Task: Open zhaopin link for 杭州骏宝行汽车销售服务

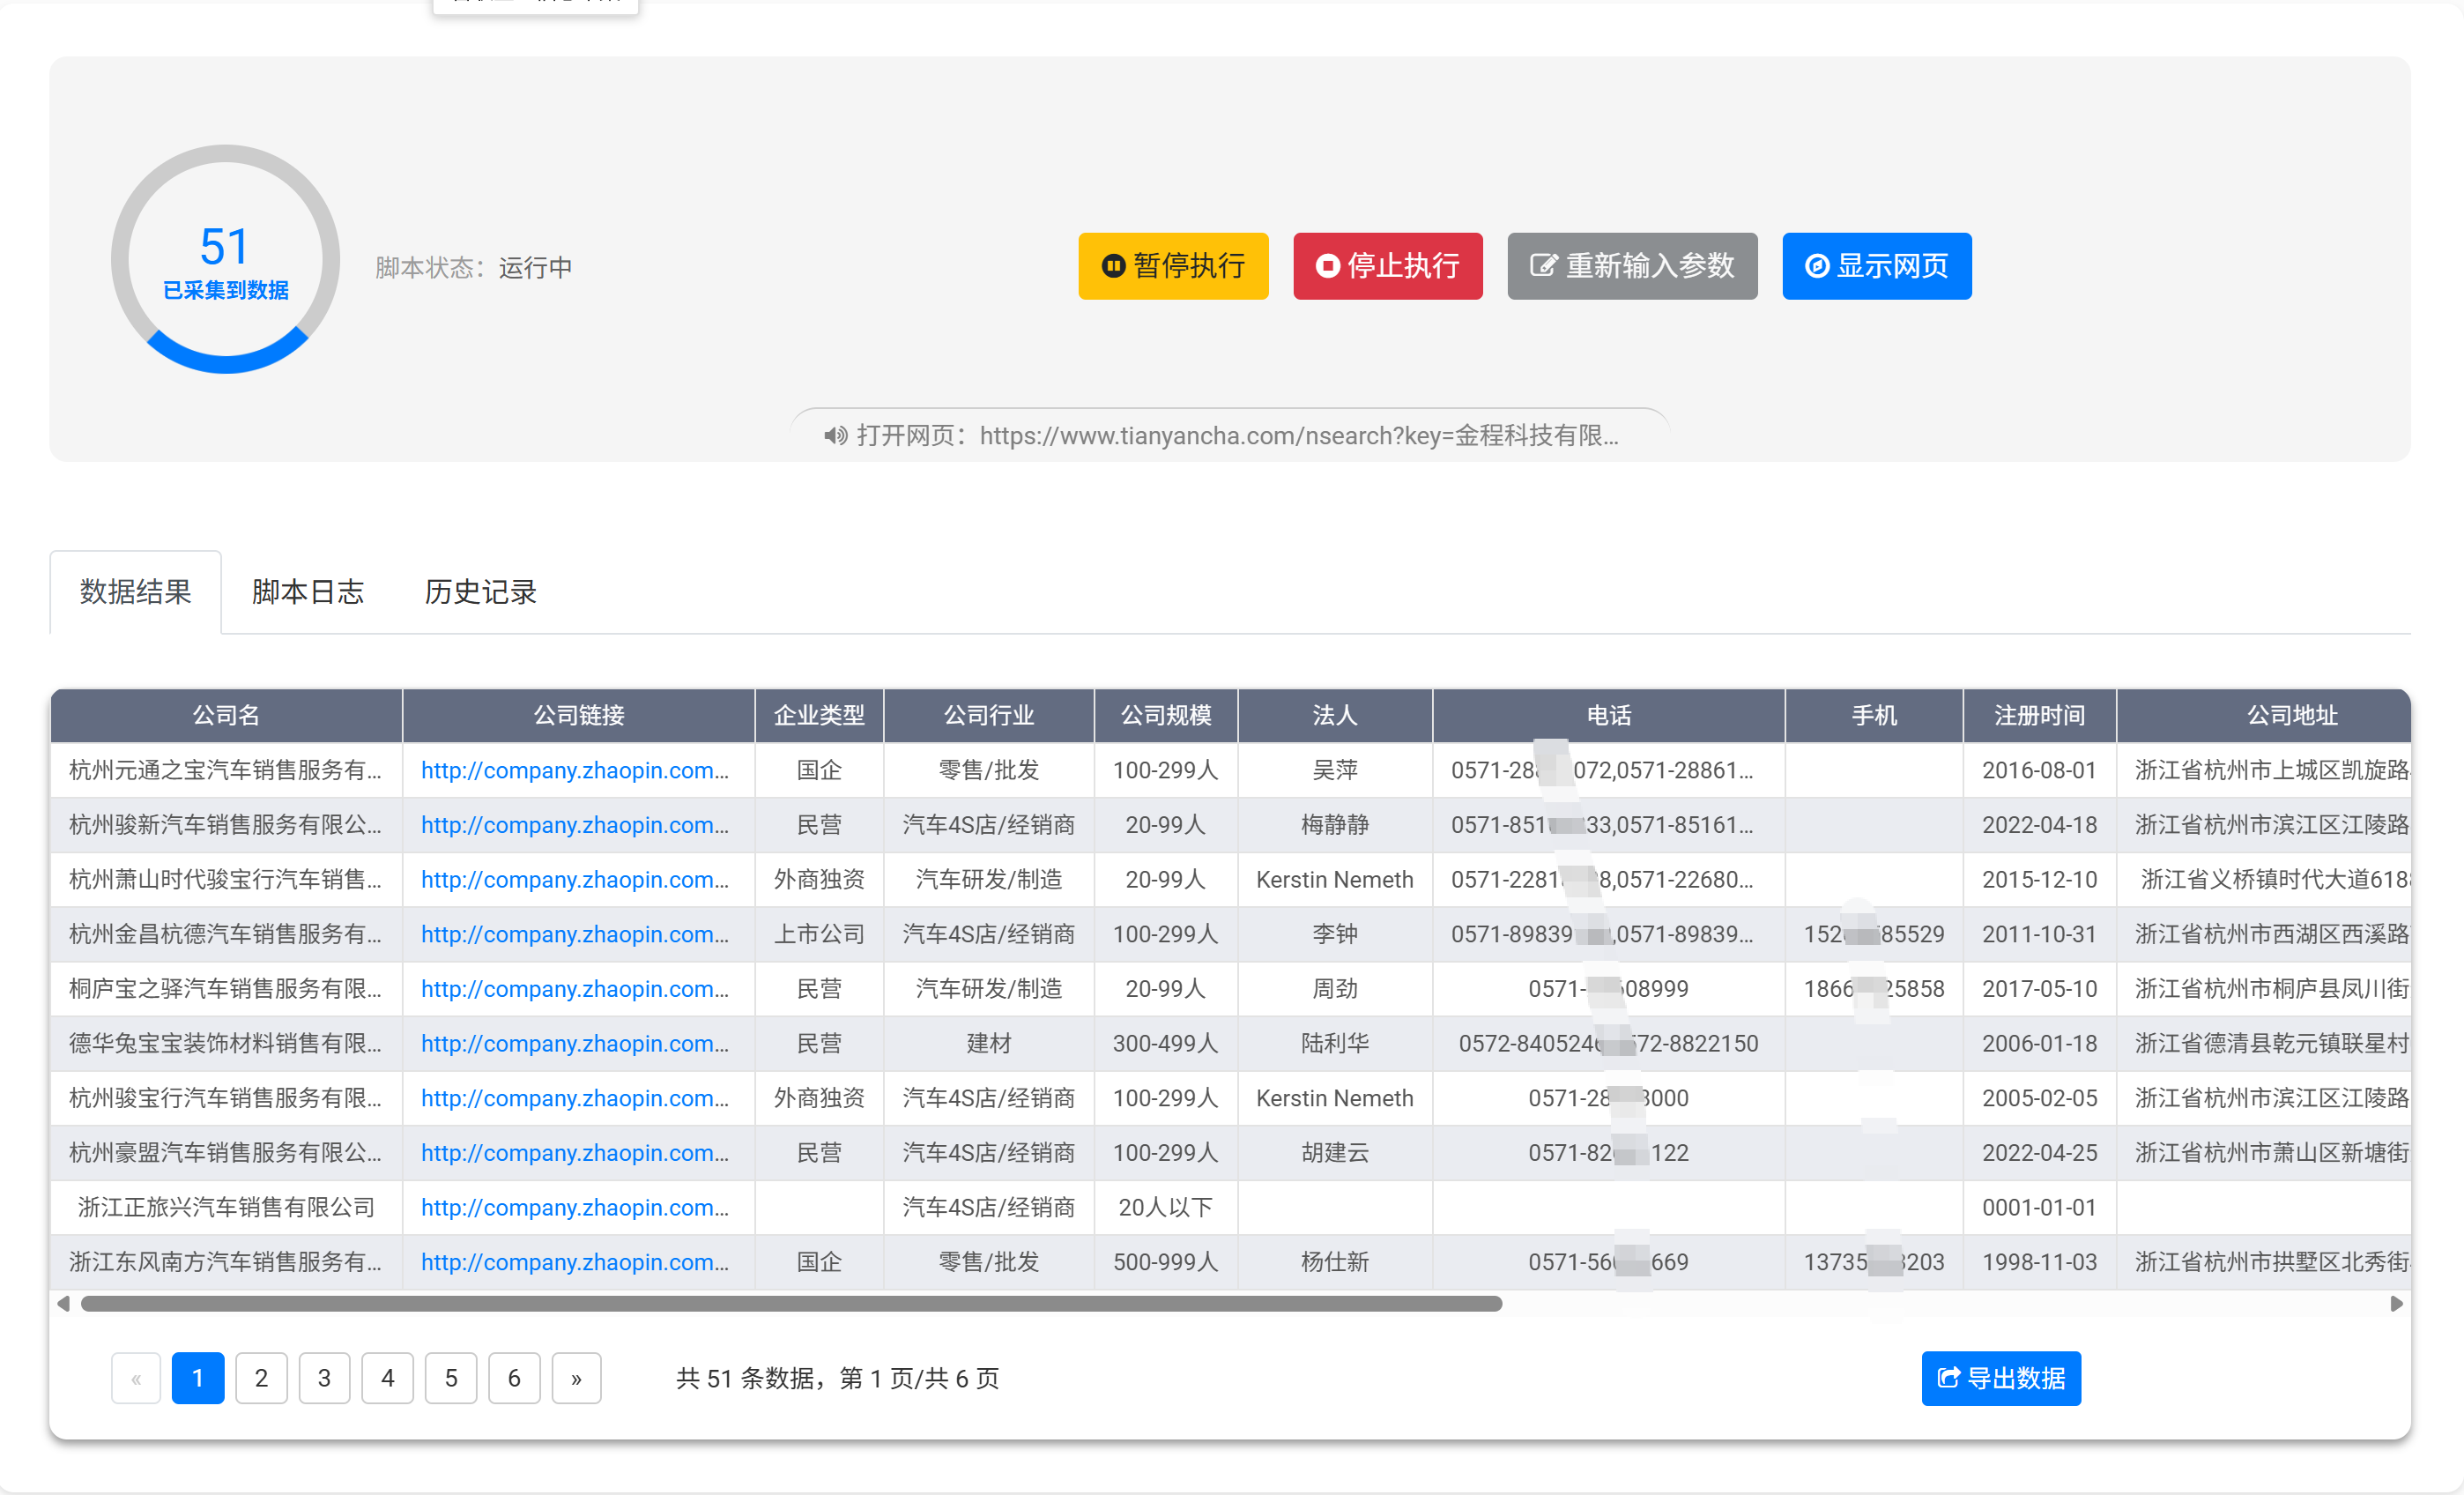Action: coord(575,1097)
